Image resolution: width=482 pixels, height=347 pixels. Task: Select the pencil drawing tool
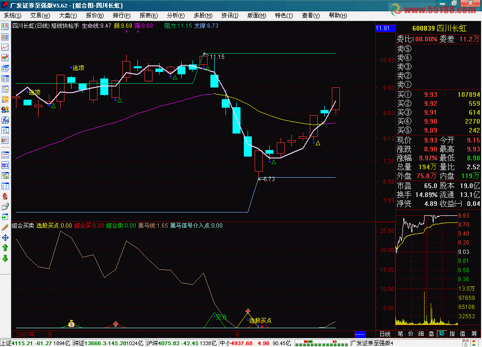pos(5,228)
